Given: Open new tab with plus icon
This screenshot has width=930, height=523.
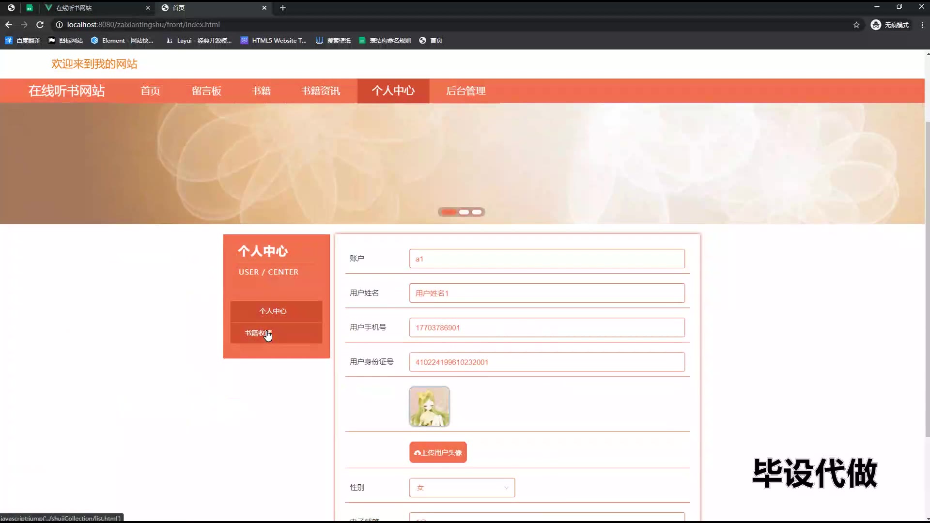Looking at the screenshot, I should [x=283, y=8].
